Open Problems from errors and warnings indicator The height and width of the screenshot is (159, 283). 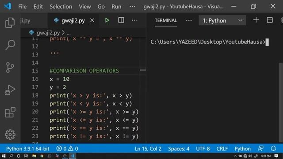[x=67, y=148]
